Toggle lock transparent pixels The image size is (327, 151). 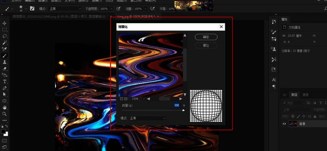coord(293,116)
